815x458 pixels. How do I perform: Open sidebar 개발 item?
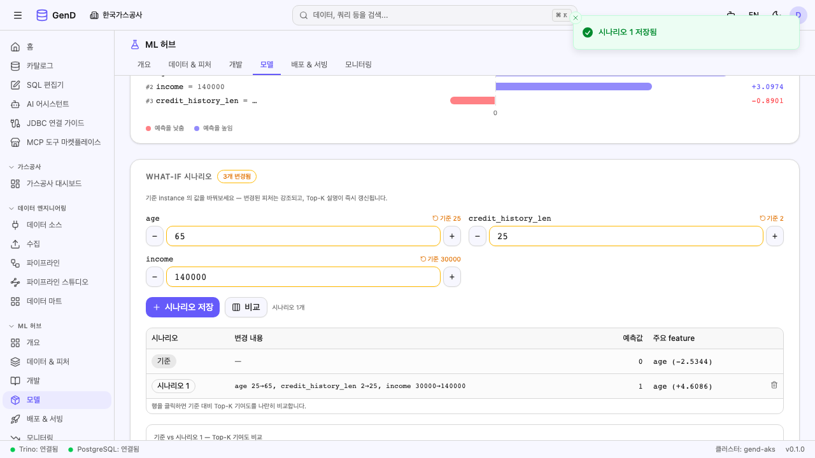[57, 381]
